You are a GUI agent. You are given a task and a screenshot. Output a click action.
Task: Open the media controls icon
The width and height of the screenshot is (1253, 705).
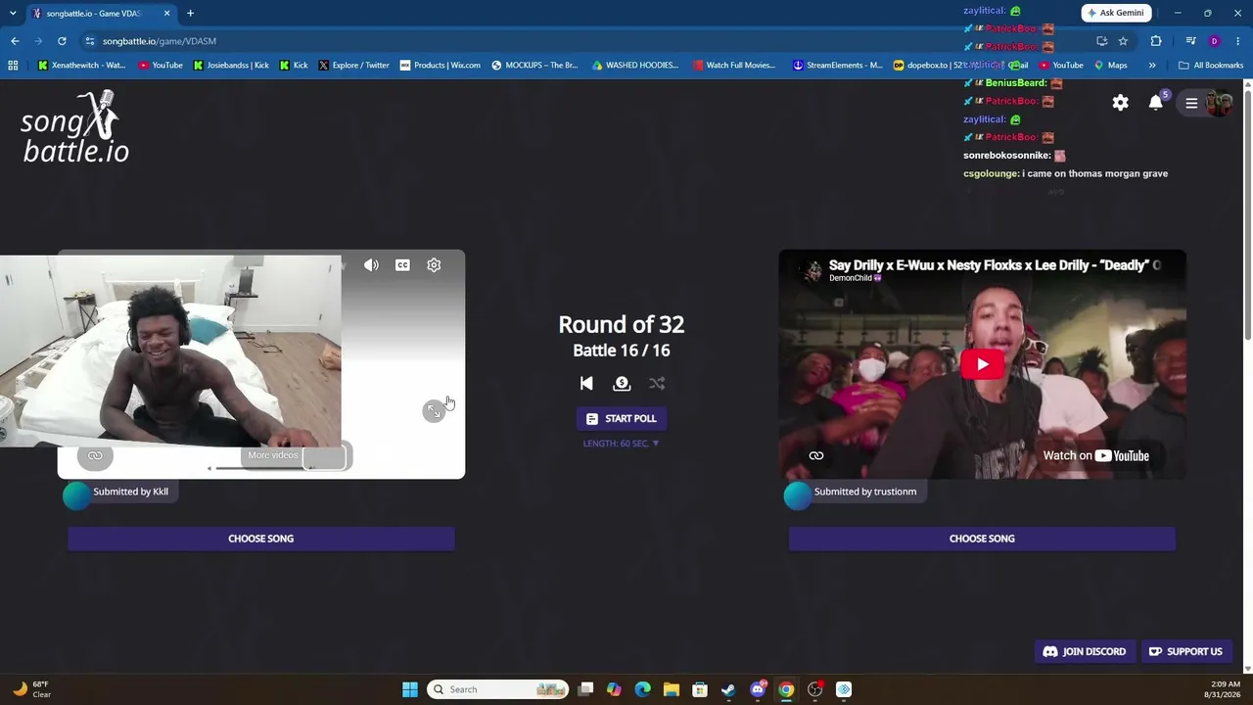tap(1190, 41)
